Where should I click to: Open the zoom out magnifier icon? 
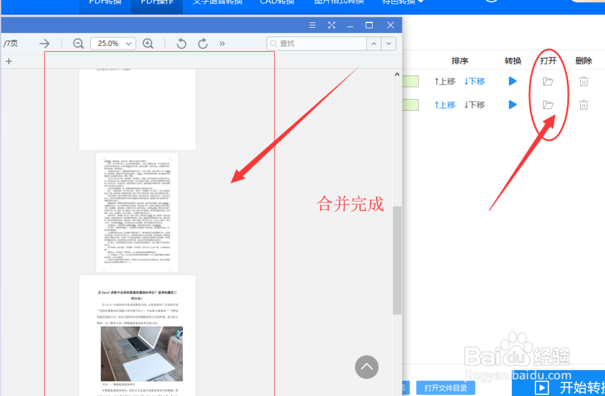tap(78, 43)
